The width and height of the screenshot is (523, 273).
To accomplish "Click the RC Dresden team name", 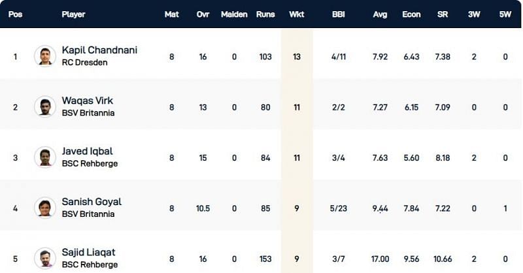I will [x=84, y=62].
